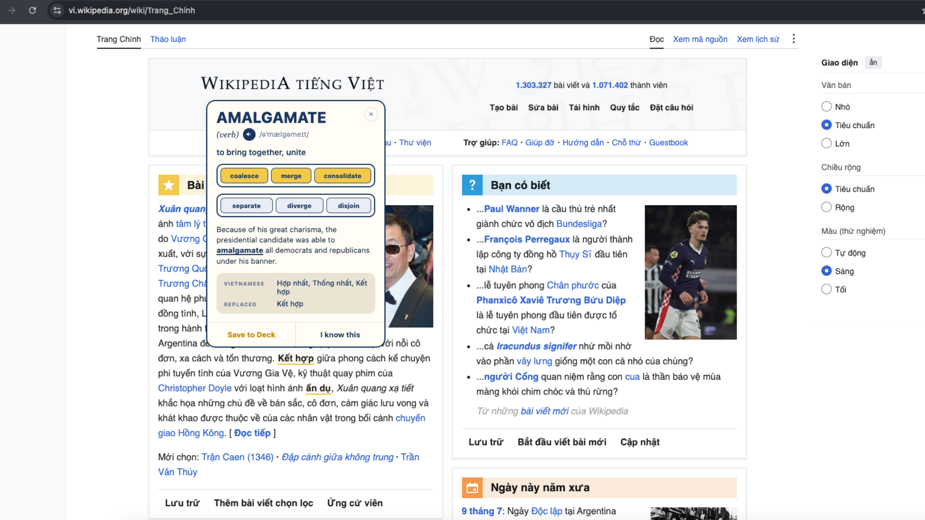The width and height of the screenshot is (925, 520).
Task: Click the 1.303.327 article count link
Action: click(533, 85)
